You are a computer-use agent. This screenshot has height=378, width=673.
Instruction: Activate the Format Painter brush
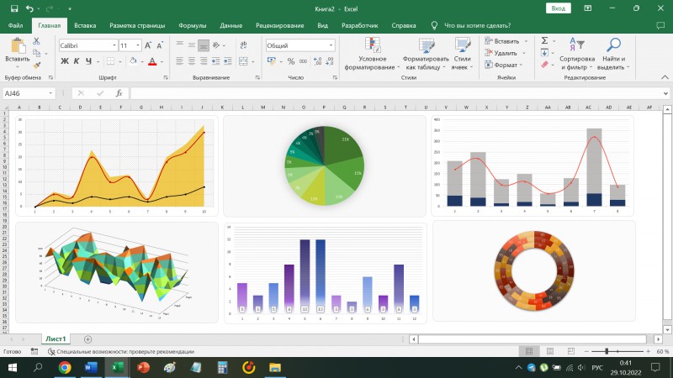(x=36, y=66)
